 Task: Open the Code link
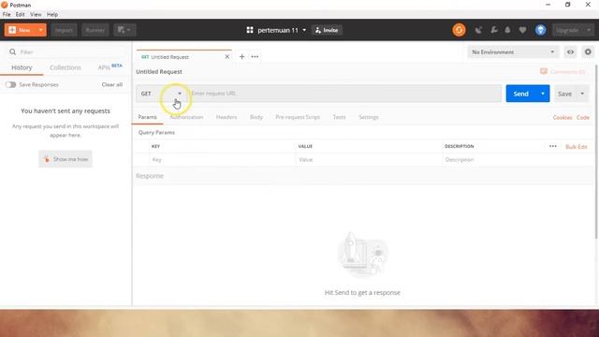click(x=583, y=117)
